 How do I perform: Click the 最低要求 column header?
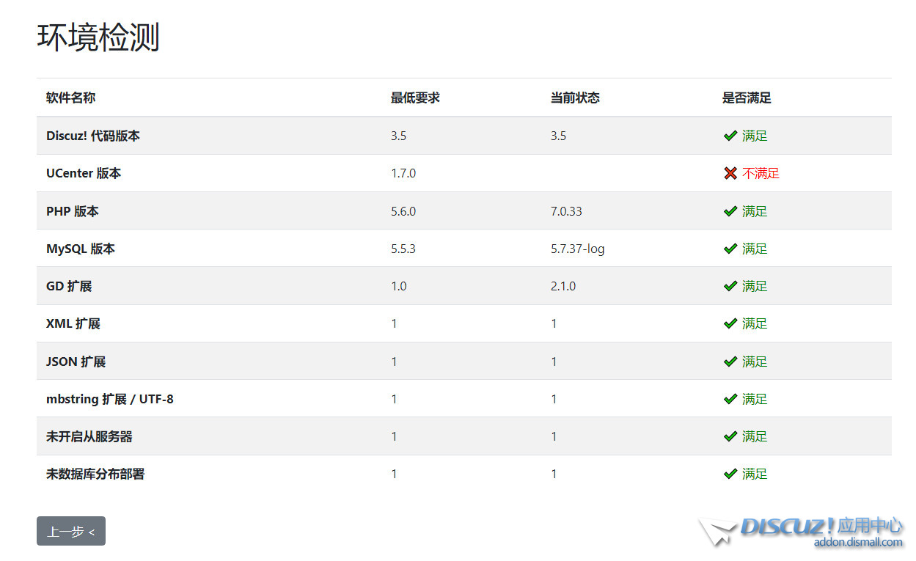tap(415, 98)
